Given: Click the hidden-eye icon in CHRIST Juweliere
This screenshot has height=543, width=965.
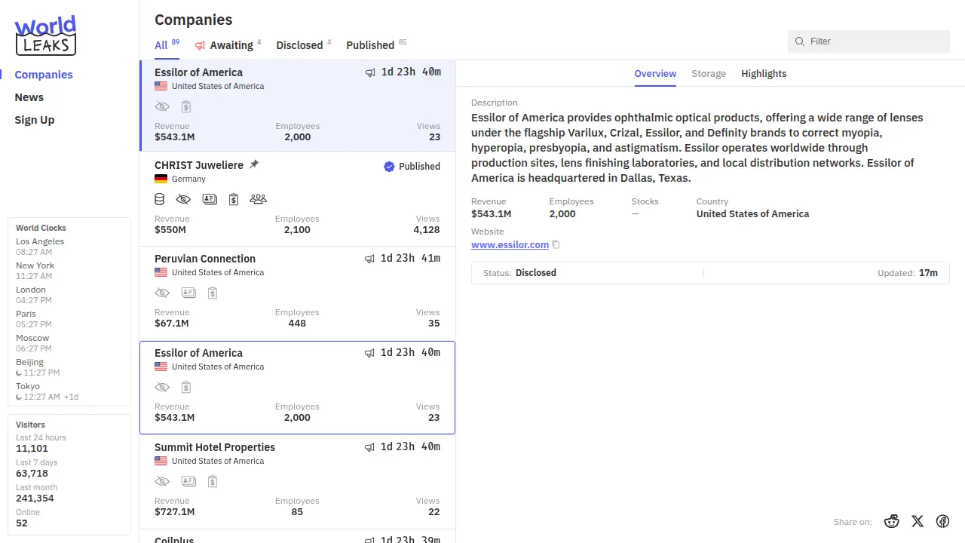Looking at the screenshot, I should (183, 199).
